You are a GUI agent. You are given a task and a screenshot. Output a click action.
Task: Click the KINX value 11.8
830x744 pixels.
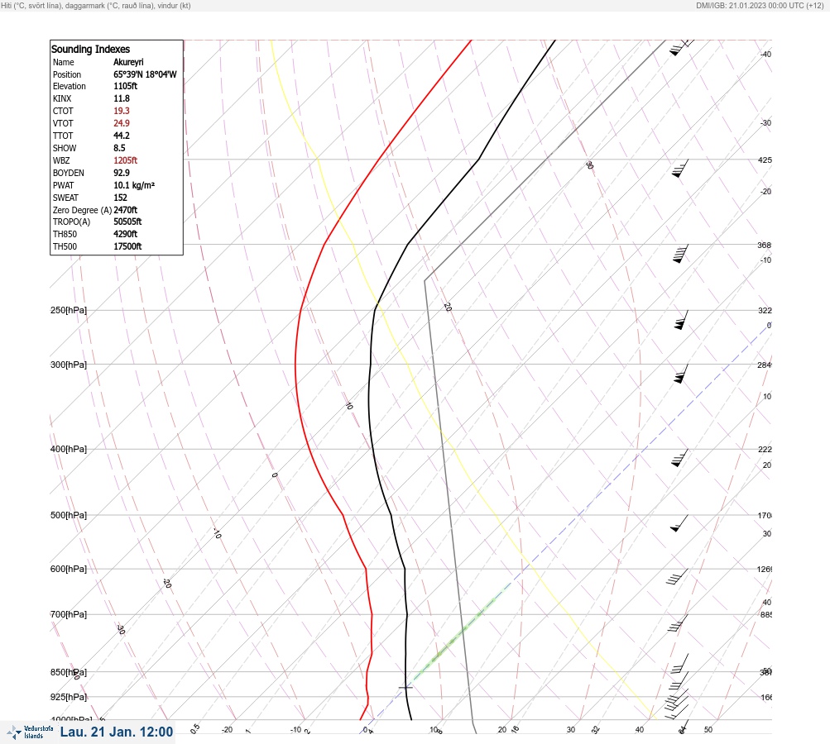click(121, 98)
